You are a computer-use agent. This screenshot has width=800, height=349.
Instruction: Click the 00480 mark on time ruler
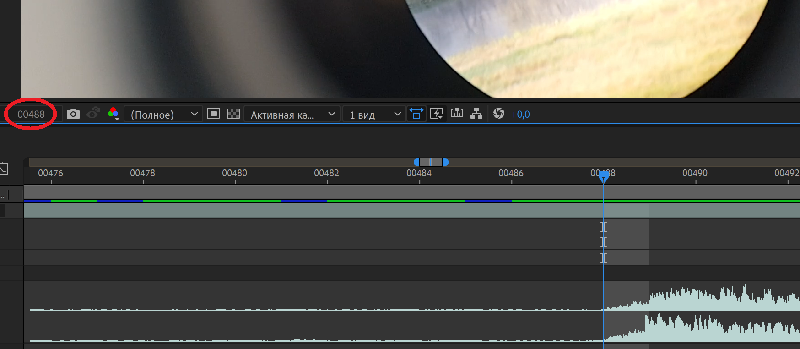(235, 173)
